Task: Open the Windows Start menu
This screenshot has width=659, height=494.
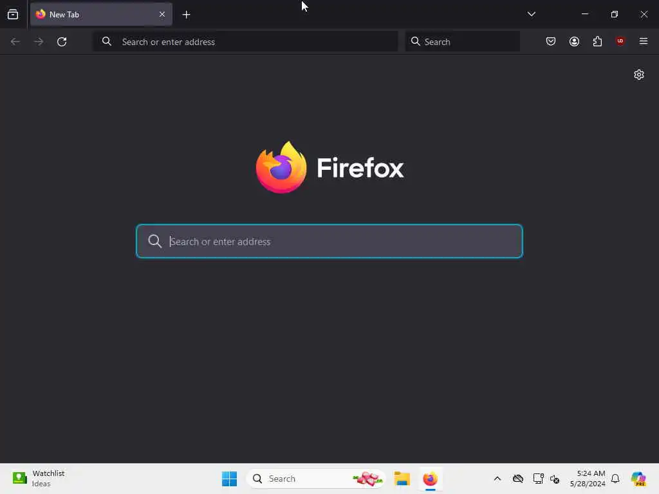Action: 230,479
